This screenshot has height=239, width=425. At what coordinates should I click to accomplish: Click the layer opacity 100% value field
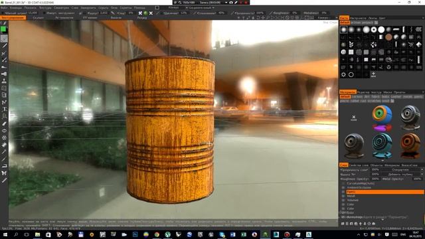coord(375,170)
